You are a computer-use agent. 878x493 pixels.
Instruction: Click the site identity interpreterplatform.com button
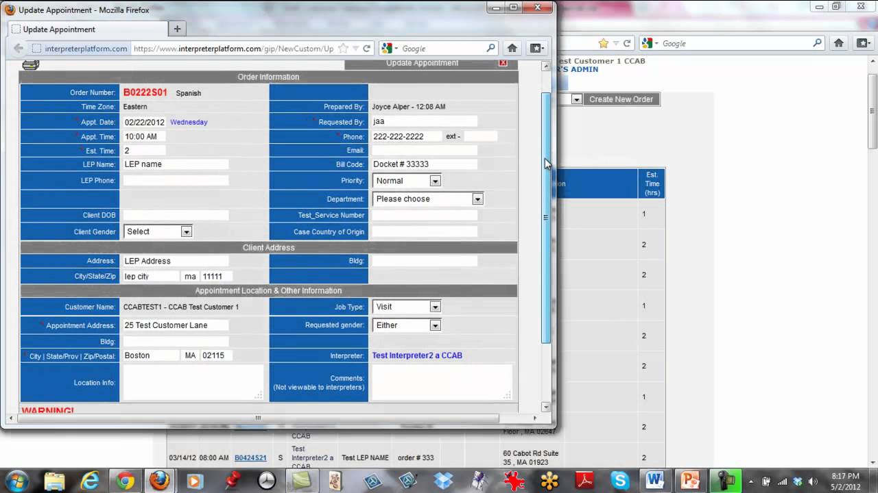click(80, 49)
